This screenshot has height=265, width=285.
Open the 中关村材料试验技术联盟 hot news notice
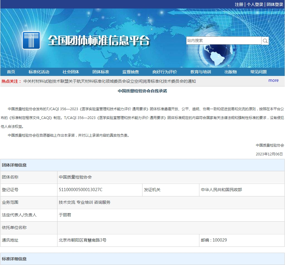coord(110,81)
